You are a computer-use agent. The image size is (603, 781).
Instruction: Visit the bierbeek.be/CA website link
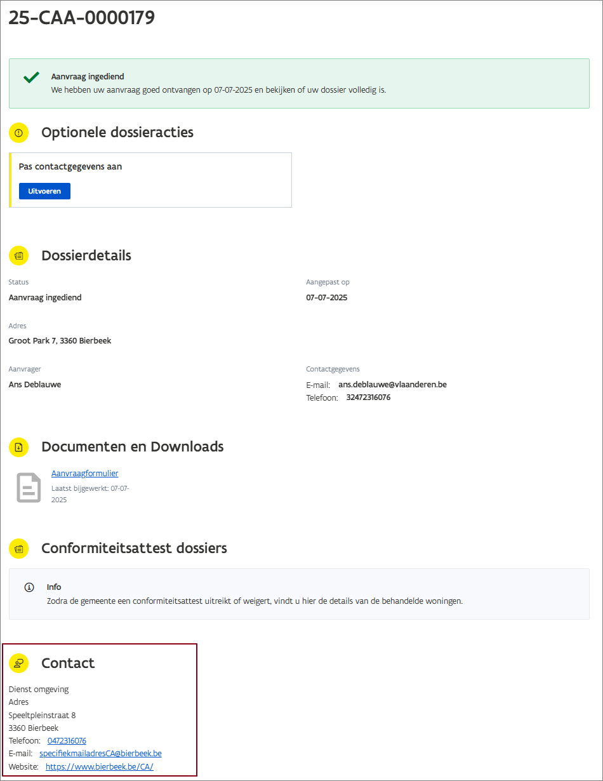tap(100, 767)
